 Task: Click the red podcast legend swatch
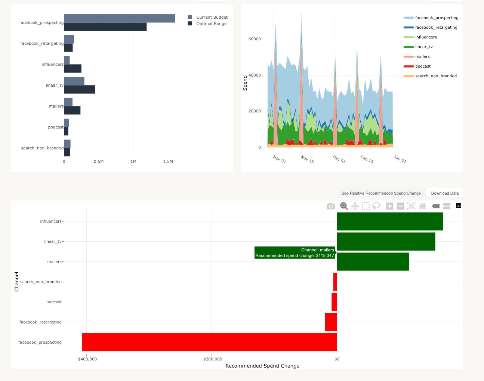[409, 66]
